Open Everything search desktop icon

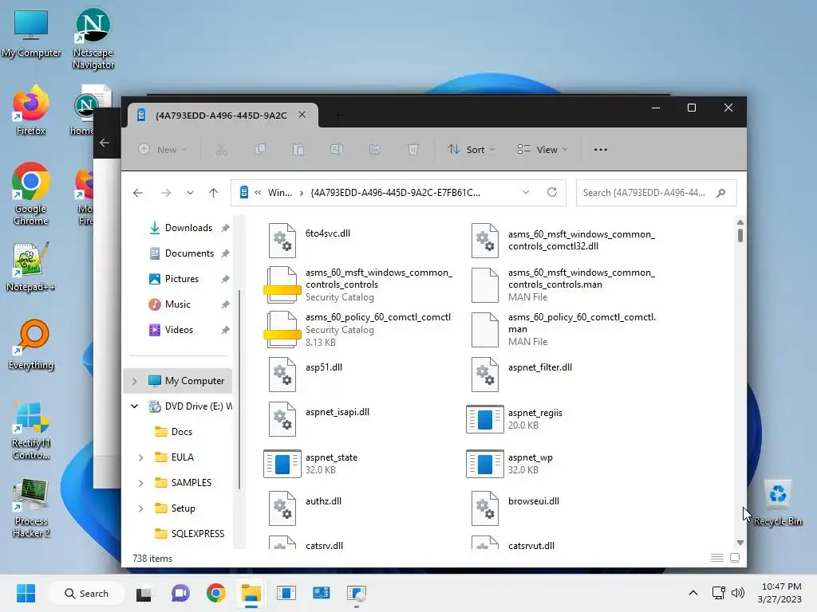click(x=31, y=344)
